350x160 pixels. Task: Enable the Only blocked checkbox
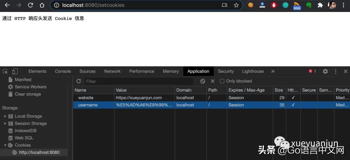[x=222, y=81]
